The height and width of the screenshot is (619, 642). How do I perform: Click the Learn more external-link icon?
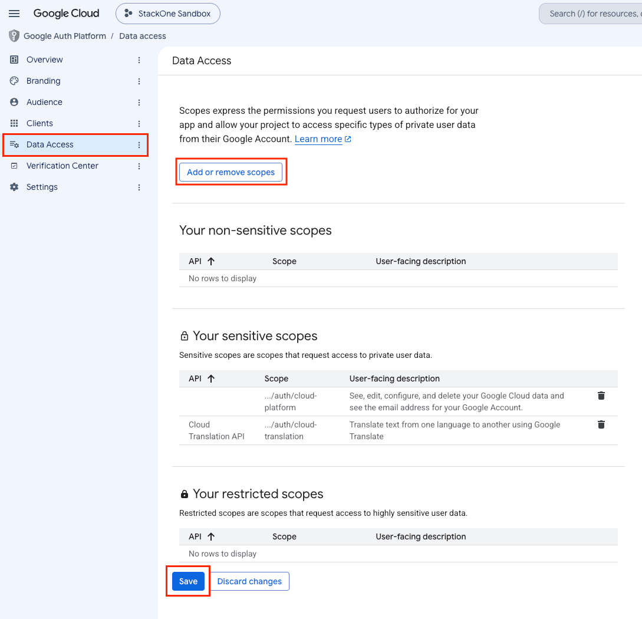(348, 140)
